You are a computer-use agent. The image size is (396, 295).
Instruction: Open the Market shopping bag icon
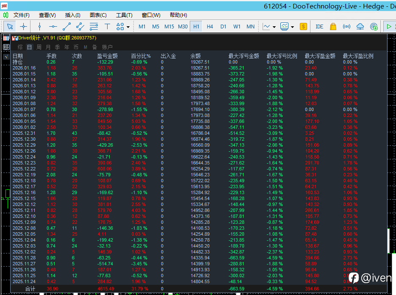[x=333, y=26]
